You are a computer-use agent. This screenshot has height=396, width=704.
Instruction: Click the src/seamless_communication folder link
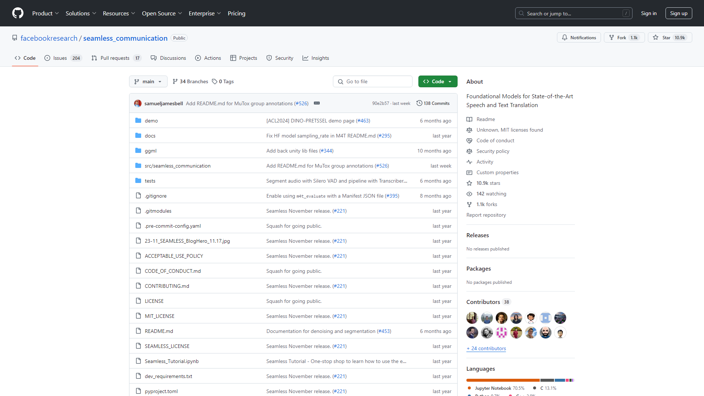(x=177, y=165)
